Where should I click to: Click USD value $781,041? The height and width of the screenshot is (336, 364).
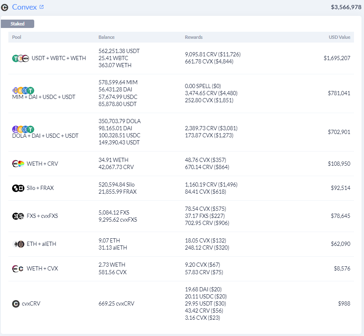click(339, 93)
